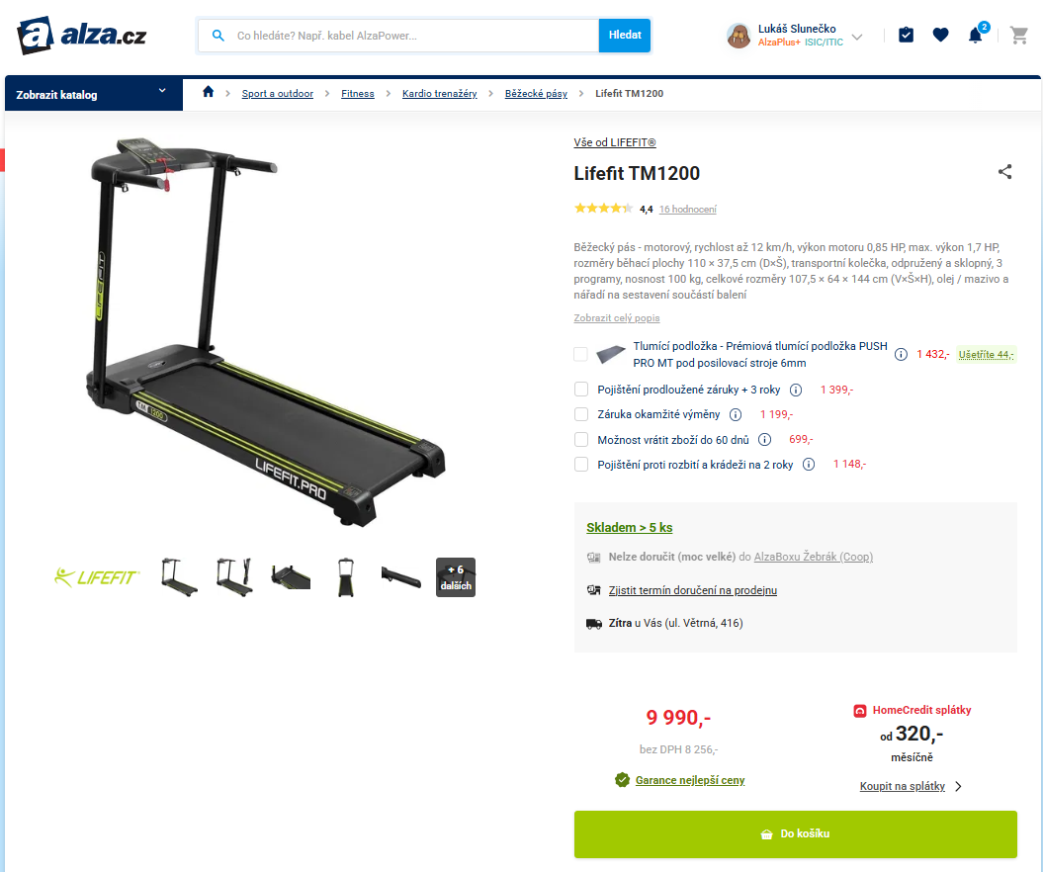Check Pojištění prodloužené záruky + 3 roky
This screenshot has width=1043, height=872.
pyautogui.click(x=581, y=390)
